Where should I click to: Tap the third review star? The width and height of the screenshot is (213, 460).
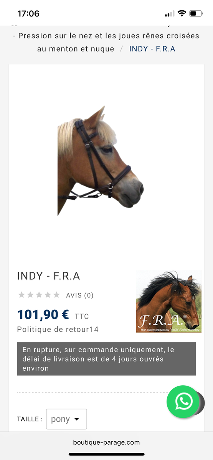[x=39, y=295]
